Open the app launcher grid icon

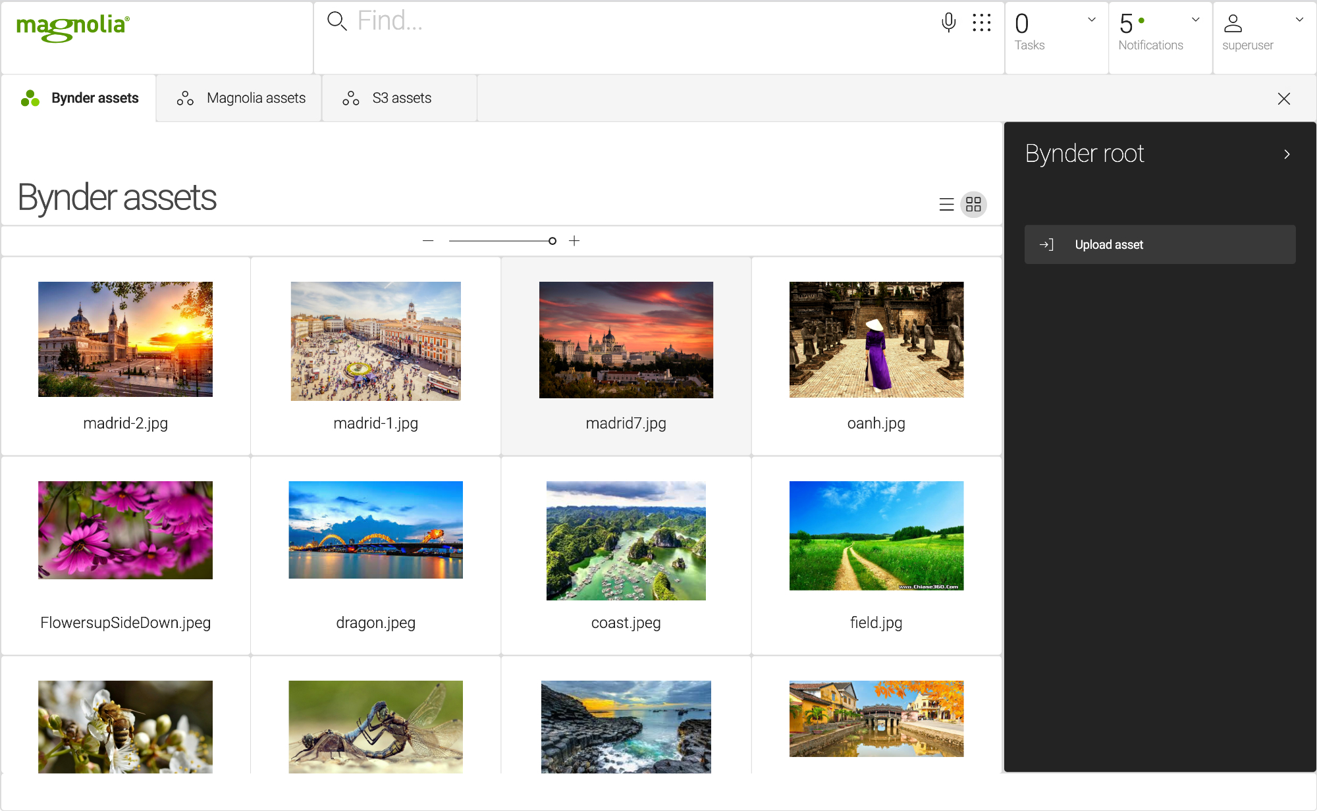click(x=981, y=22)
